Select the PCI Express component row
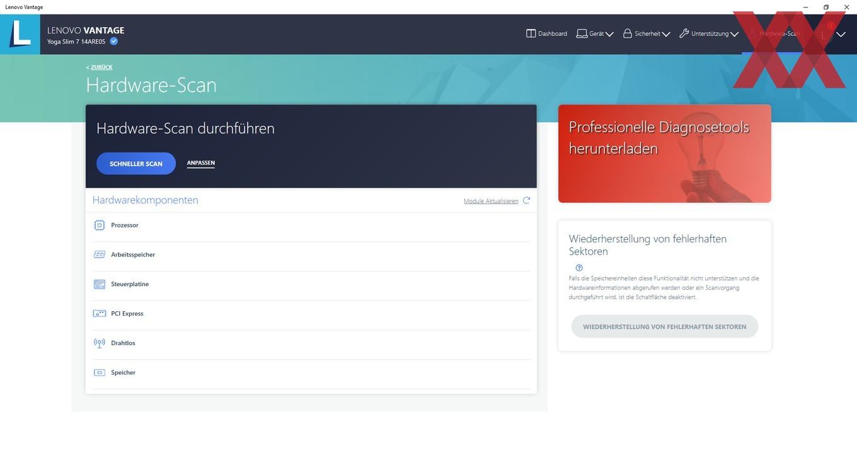Screen dimensions: 857x463 pyautogui.click(x=311, y=314)
